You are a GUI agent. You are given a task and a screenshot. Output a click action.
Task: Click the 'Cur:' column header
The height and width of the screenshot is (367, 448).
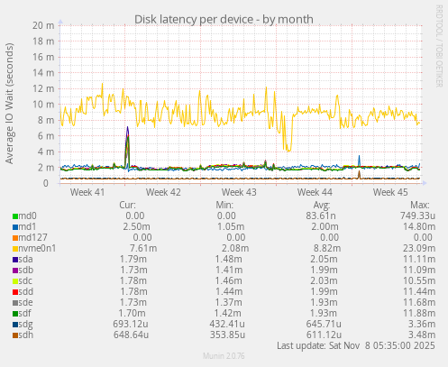coord(127,205)
